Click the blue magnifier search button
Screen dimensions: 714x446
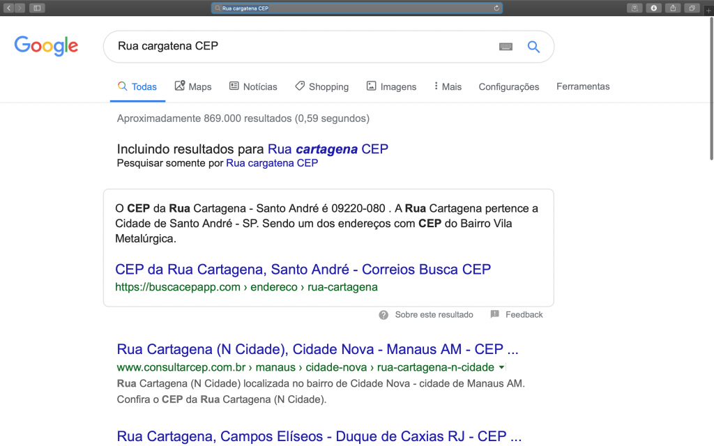(533, 47)
